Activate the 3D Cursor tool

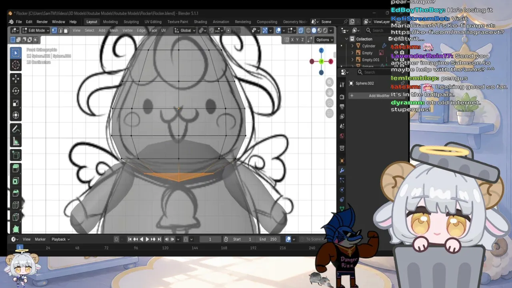point(16,65)
